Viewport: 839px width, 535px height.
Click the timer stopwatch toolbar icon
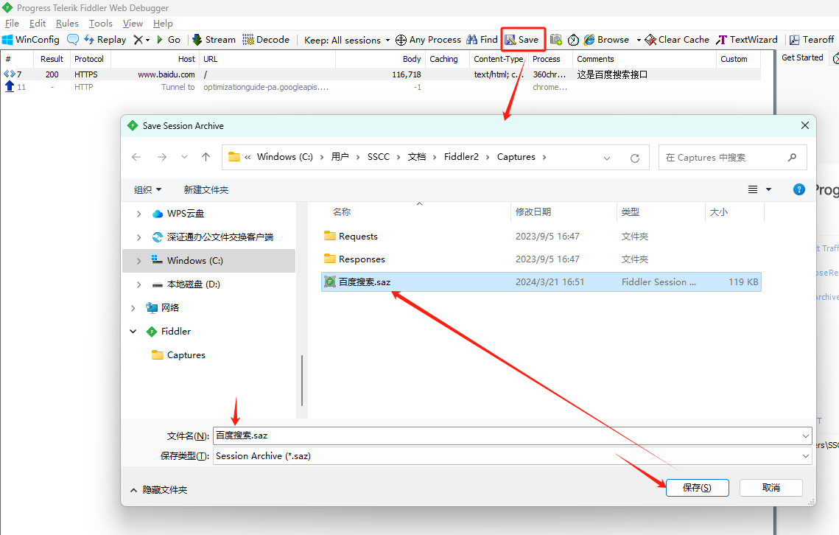click(x=573, y=40)
